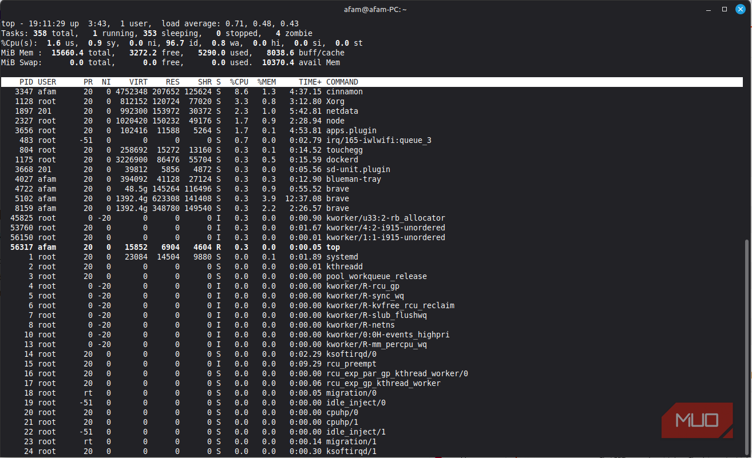
Task: Click the ksoftirqd/1 command entry
Action: (351, 451)
